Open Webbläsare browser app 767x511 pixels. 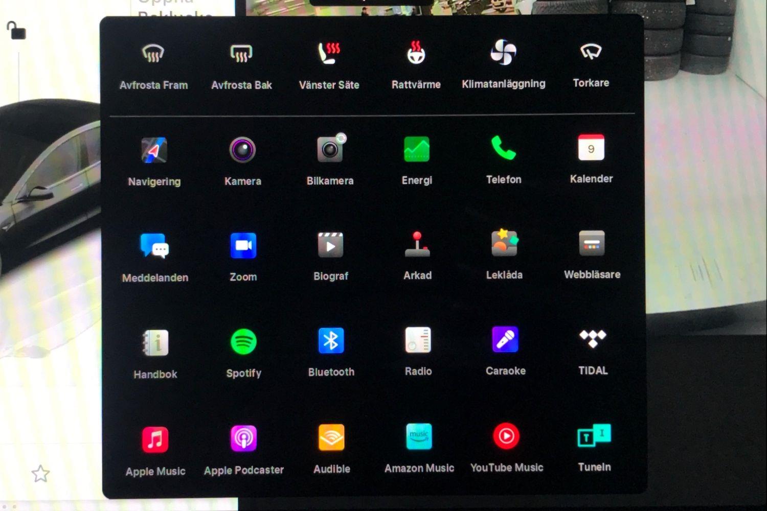pyautogui.click(x=592, y=243)
